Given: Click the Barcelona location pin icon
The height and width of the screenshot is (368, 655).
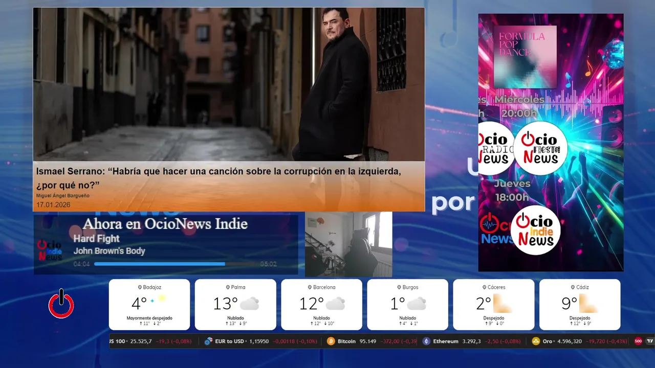Looking at the screenshot, I should tap(311, 287).
